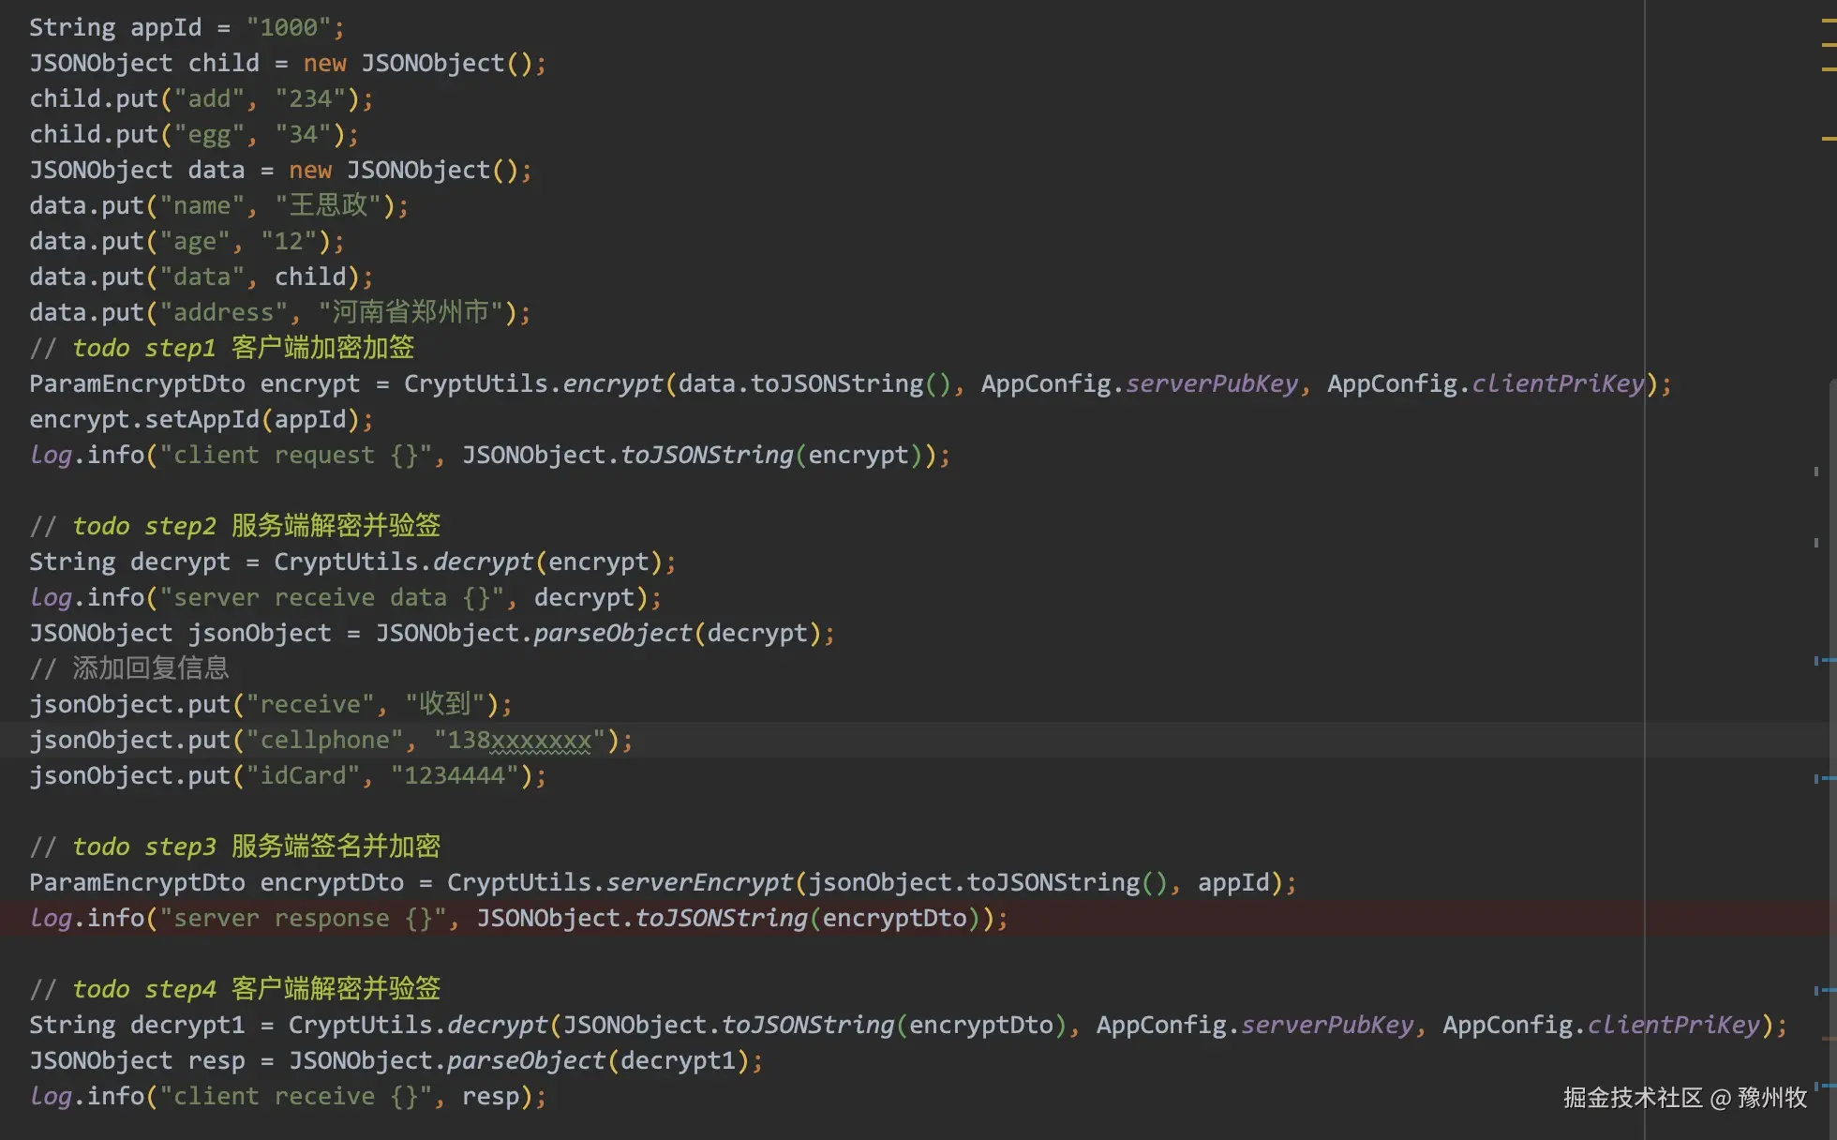This screenshot has height=1140, width=1837.
Task: Click the setAppId method call
Action: pyautogui.click(x=202, y=419)
